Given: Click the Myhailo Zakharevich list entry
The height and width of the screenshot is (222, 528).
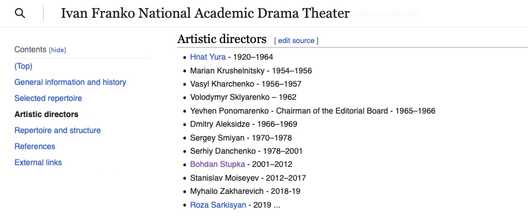Looking at the screenshot, I should pos(245,192).
